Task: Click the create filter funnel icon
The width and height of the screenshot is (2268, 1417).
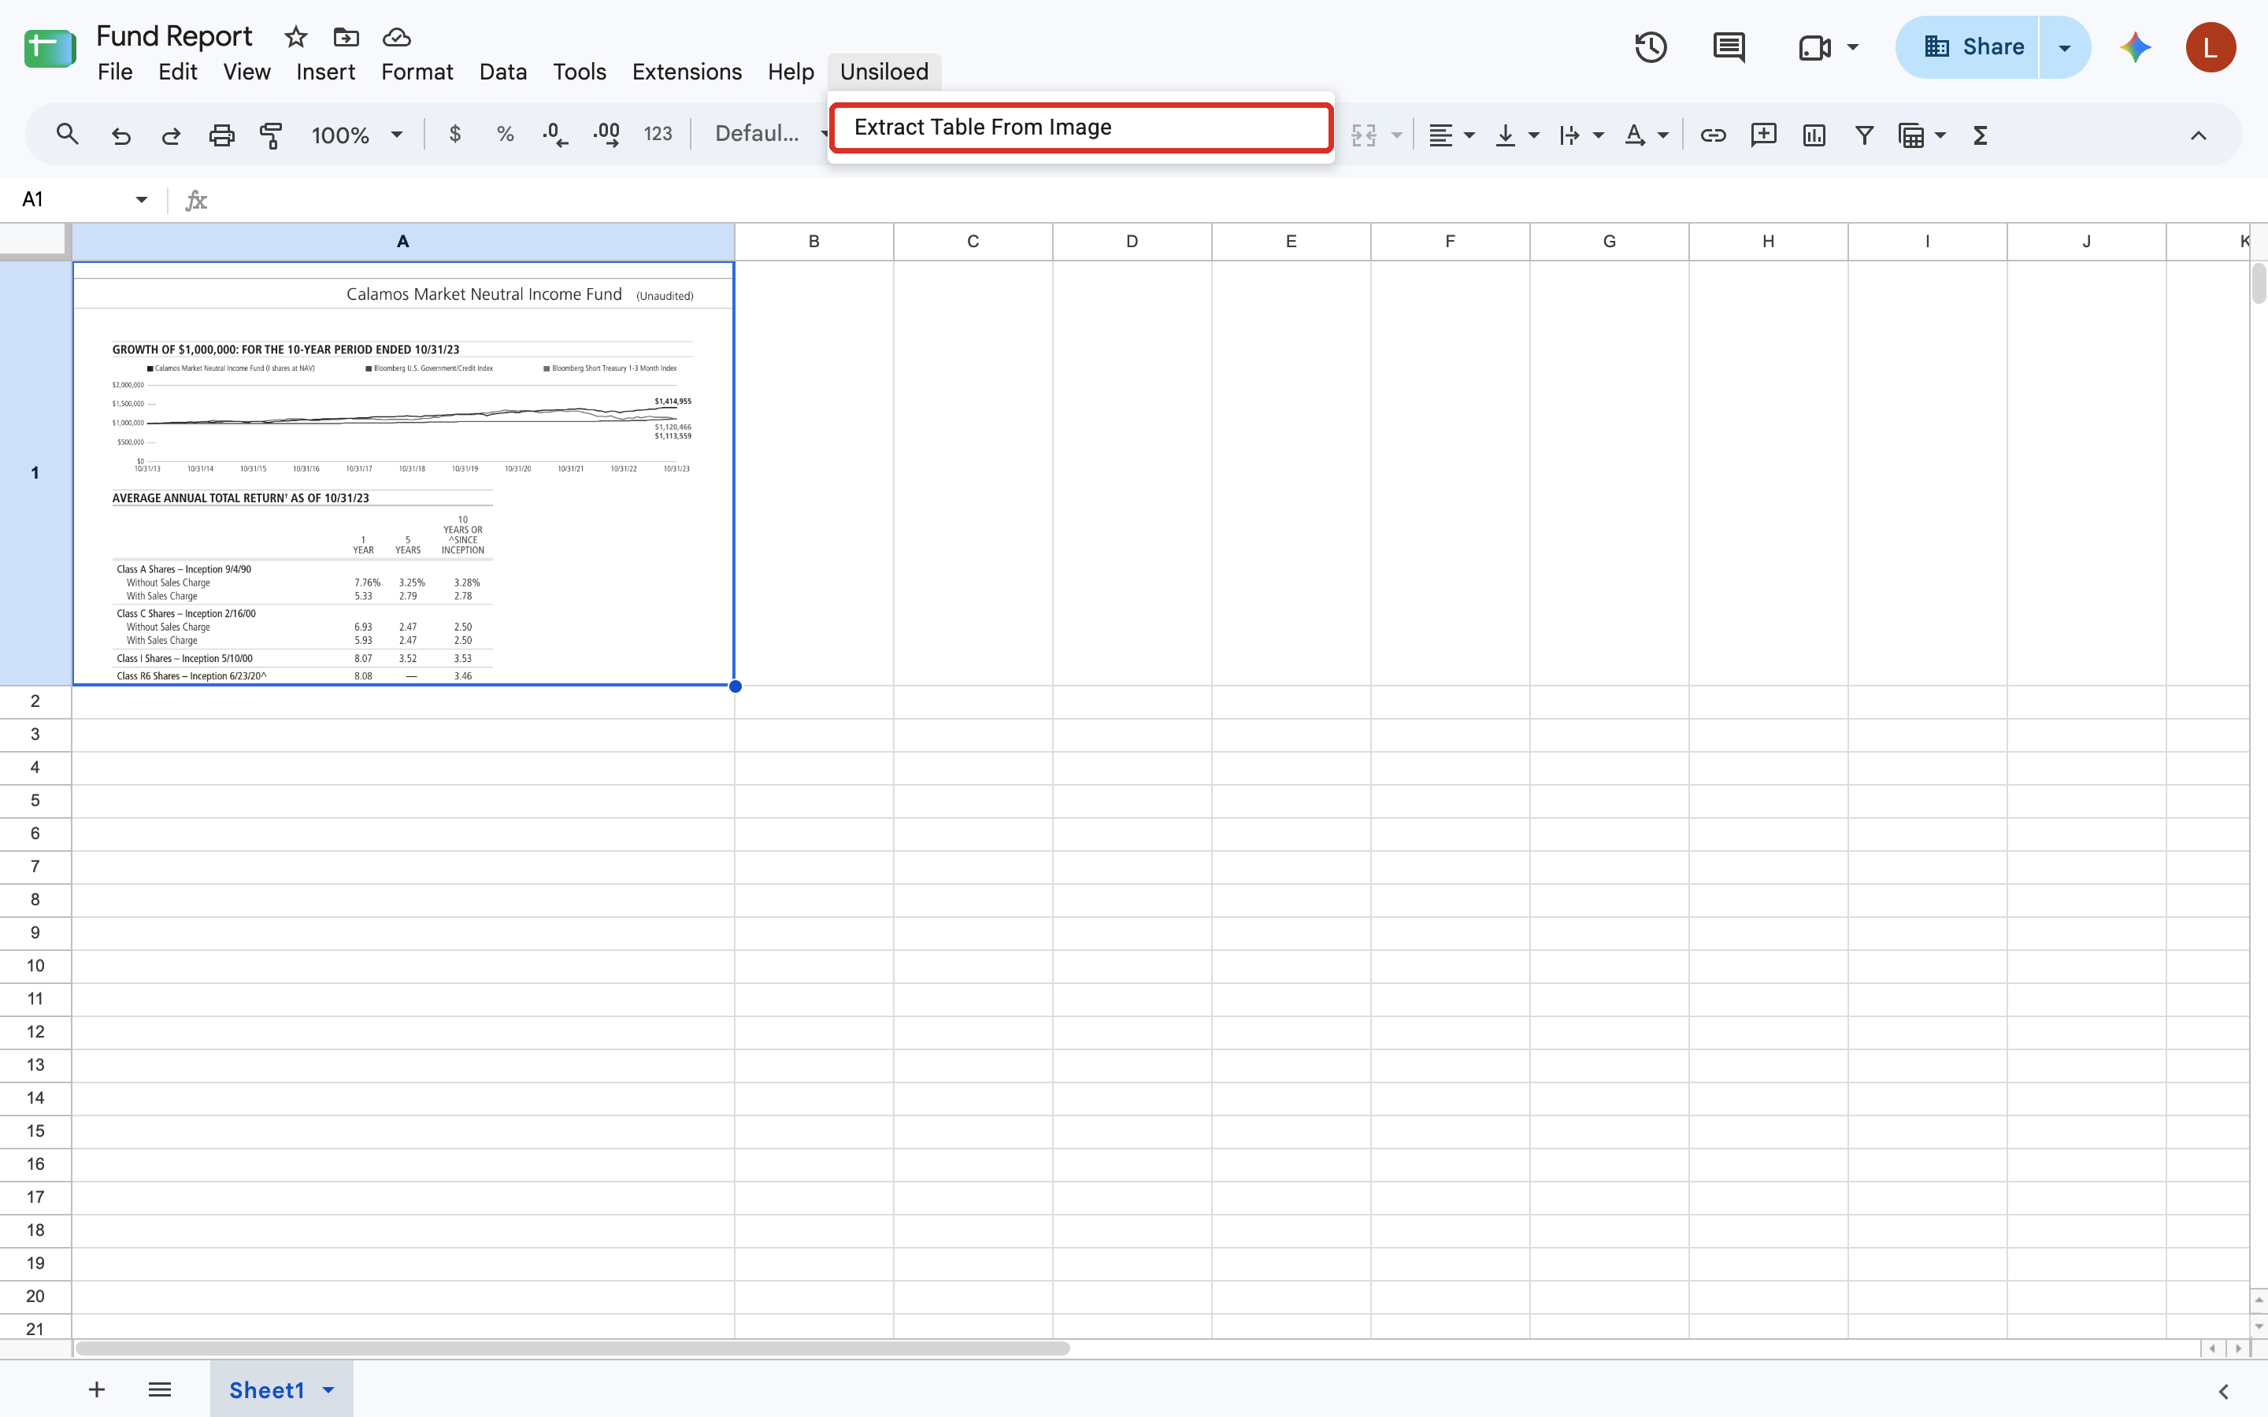Action: pos(1864,135)
